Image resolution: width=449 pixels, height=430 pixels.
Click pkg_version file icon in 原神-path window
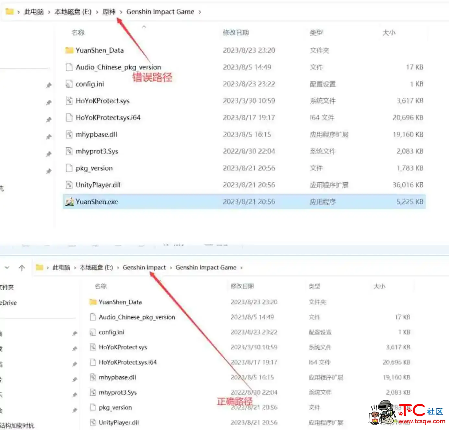click(x=69, y=168)
